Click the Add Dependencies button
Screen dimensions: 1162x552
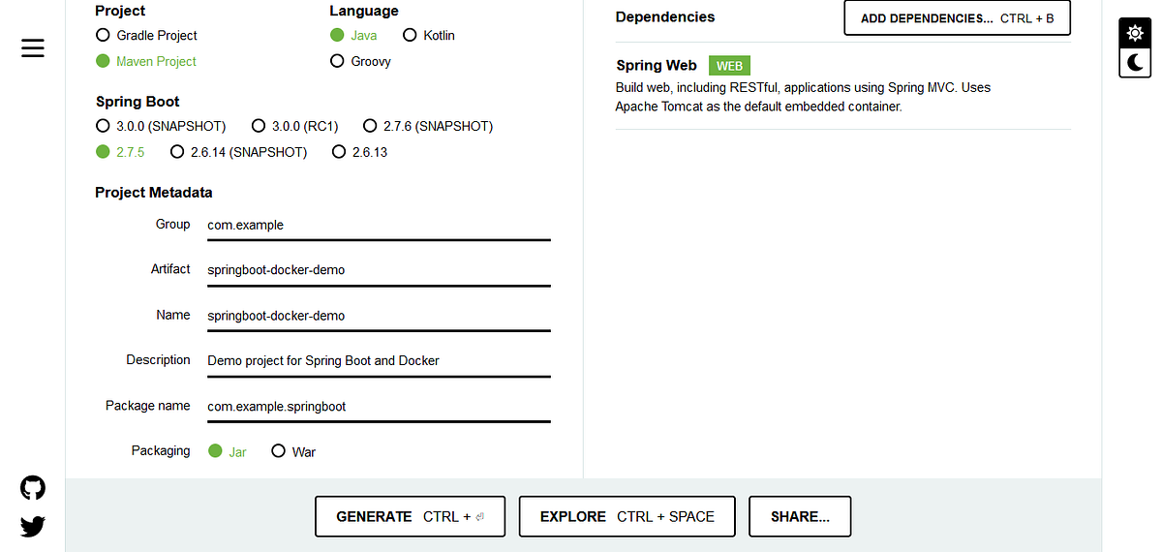pyautogui.click(x=957, y=18)
